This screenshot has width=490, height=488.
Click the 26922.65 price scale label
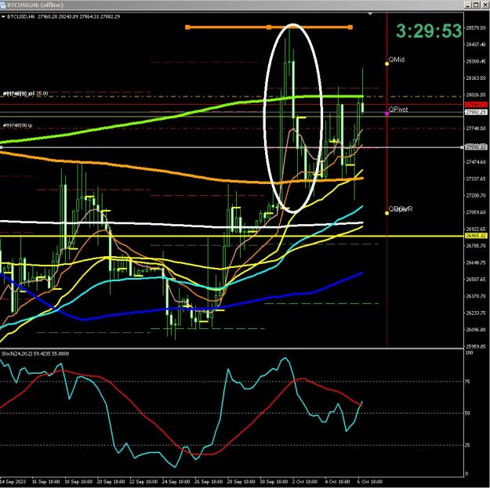(476, 229)
